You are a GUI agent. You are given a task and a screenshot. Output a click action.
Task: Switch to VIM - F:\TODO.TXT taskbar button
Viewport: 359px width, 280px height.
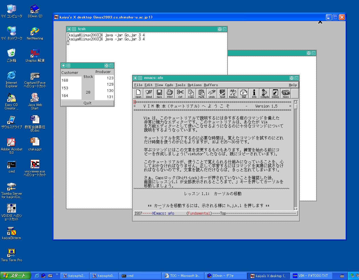tap(312, 276)
